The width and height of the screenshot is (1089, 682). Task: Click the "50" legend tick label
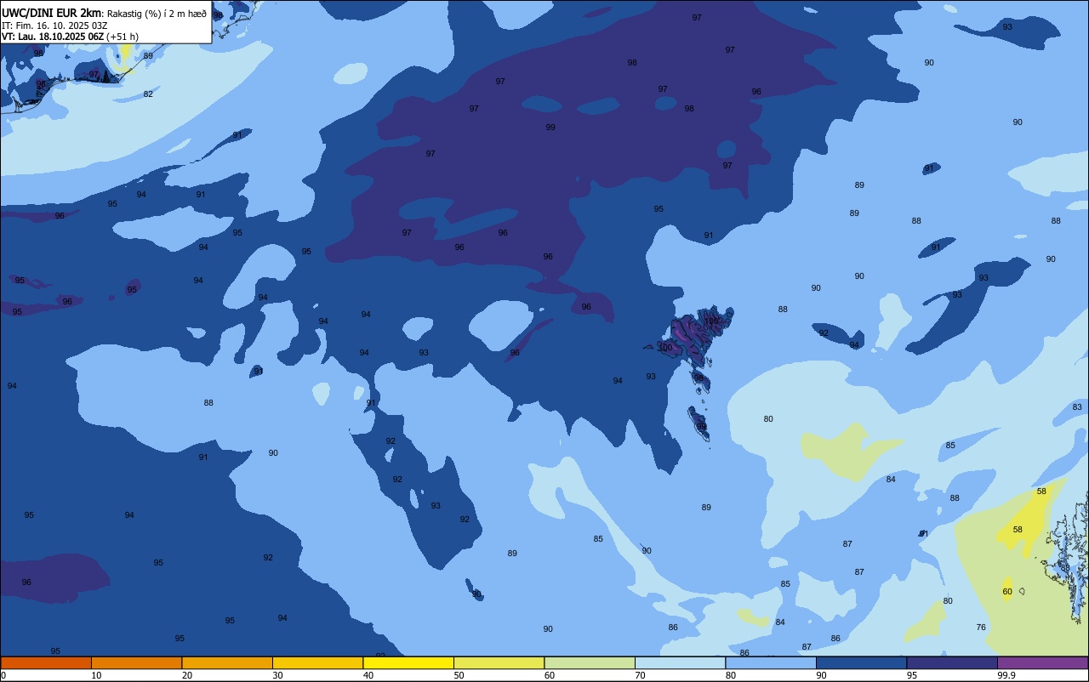click(x=459, y=675)
